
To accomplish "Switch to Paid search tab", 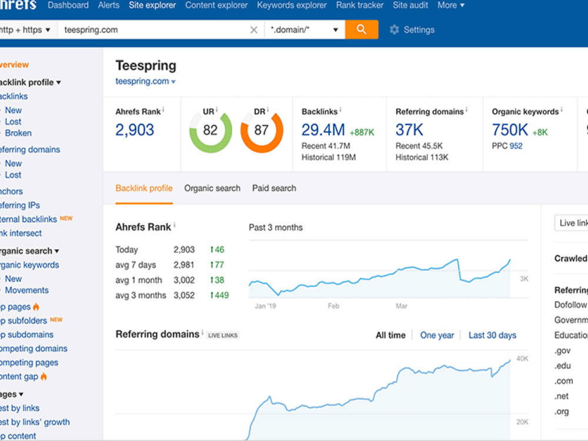I will [x=274, y=188].
